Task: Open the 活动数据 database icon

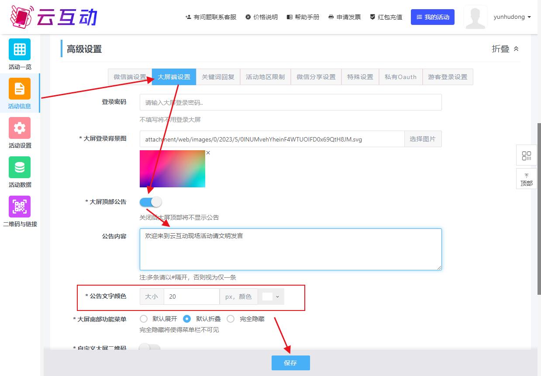Action: pyautogui.click(x=20, y=167)
